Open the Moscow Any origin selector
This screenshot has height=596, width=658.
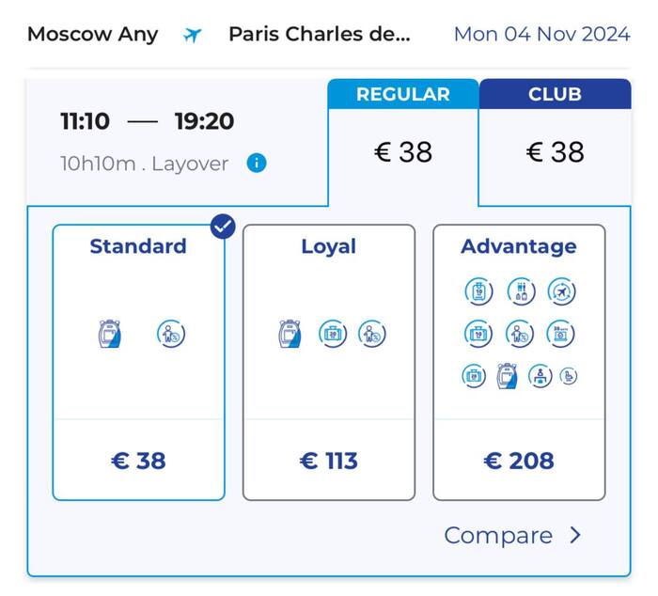[92, 35]
